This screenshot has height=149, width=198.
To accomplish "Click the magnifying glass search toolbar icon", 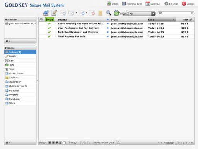I will click(x=109, y=13).
